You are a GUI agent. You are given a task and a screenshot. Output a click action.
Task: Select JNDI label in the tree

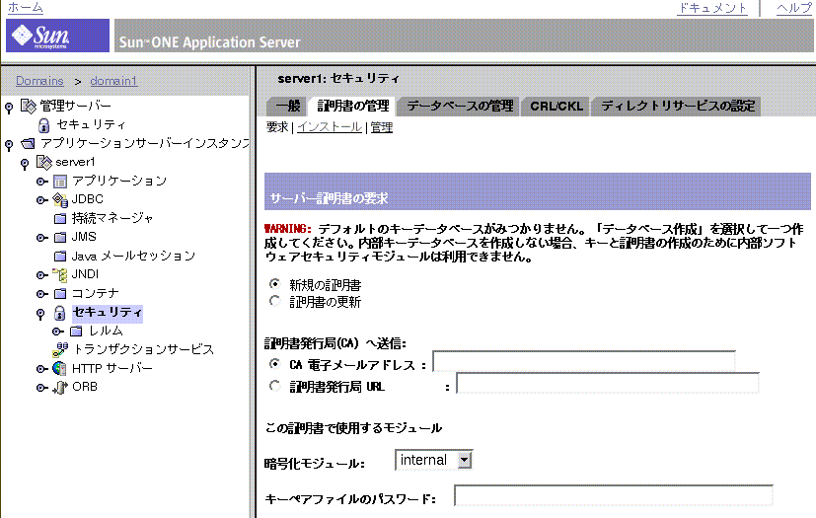(x=85, y=274)
